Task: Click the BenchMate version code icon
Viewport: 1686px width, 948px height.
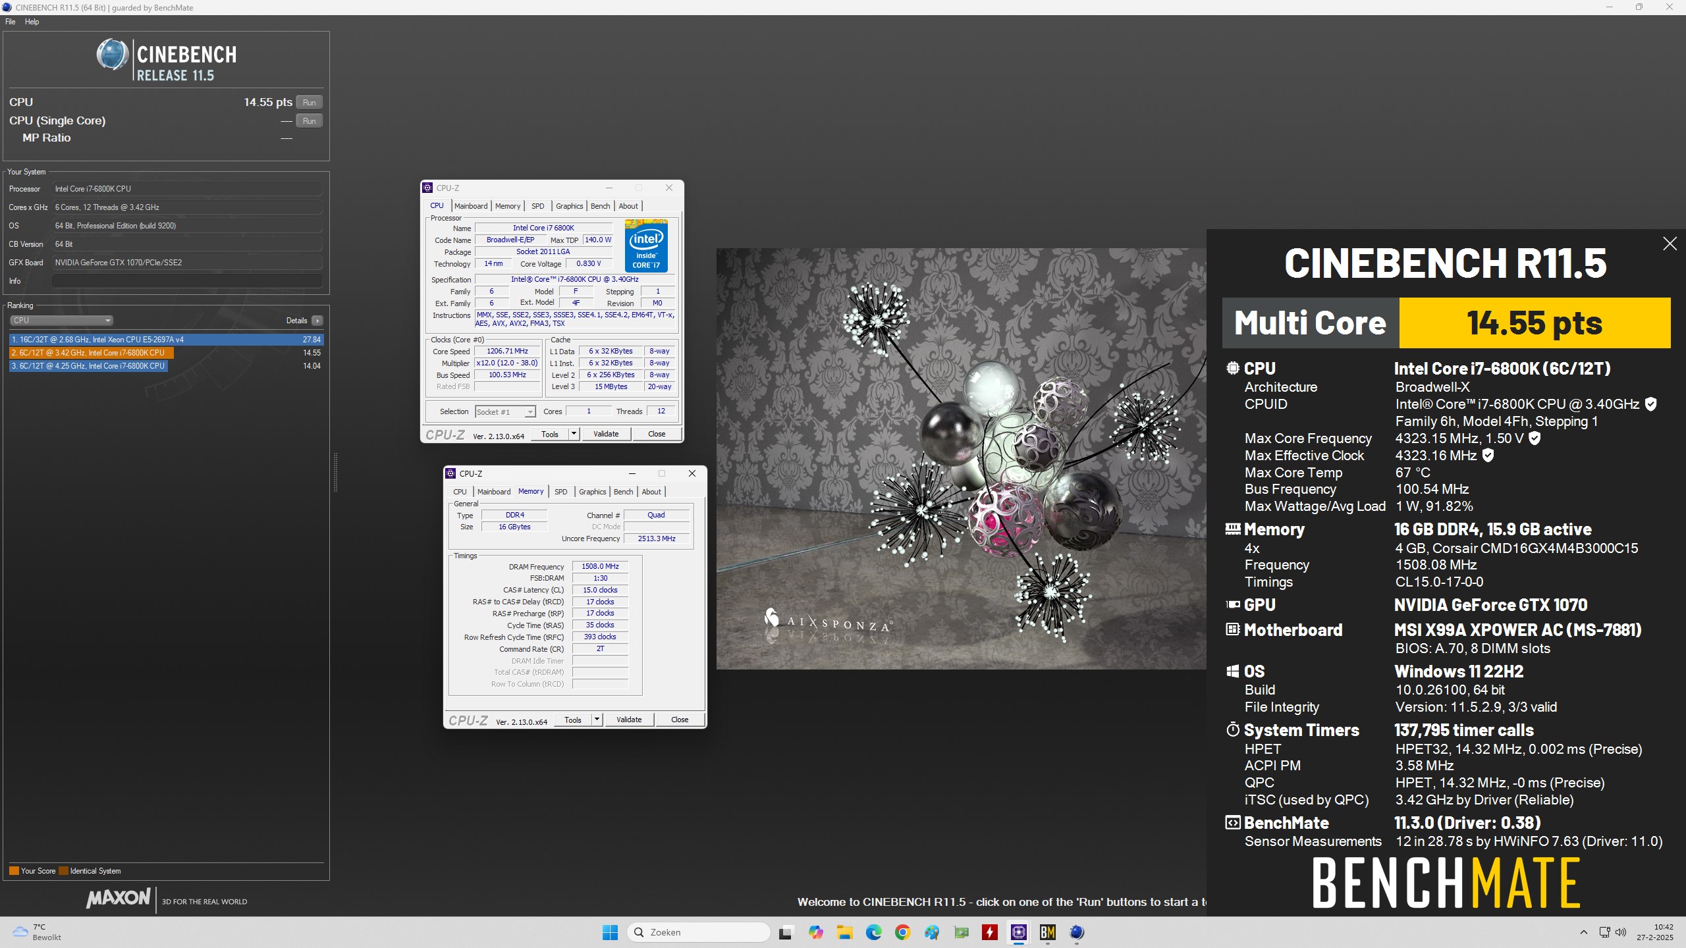Action: pyautogui.click(x=1233, y=822)
